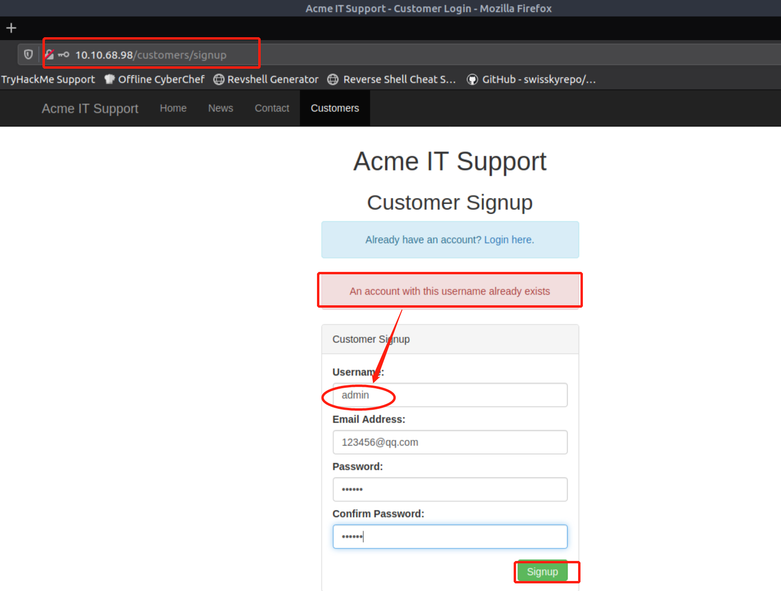Image resolution: width=781 pixels, height=591 pixels.
Task: Open the Contact nav item
Action: [272, 108]
